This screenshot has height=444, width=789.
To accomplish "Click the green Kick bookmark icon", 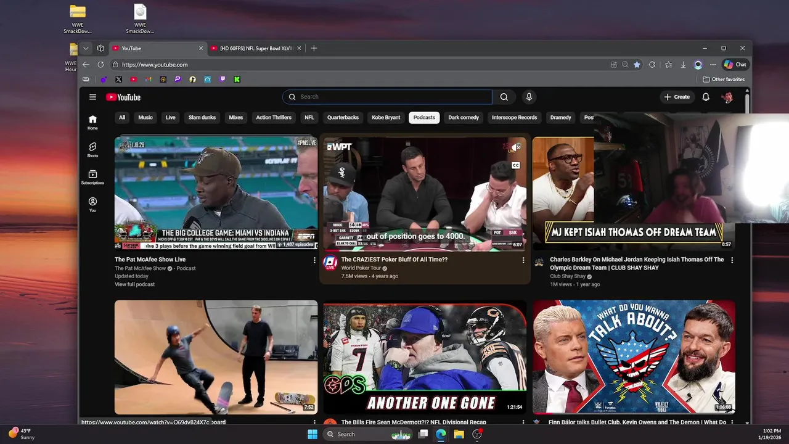I will pos(237,79).
